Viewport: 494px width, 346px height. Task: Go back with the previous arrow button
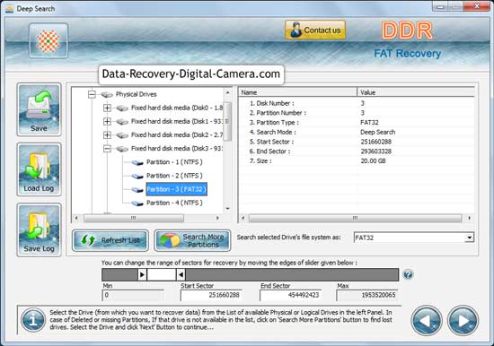pos(427,321)
